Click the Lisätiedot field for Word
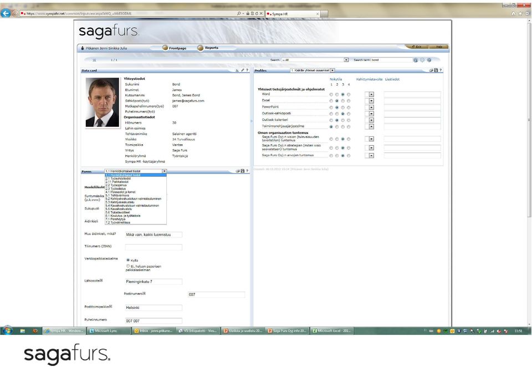 click(412, 95)
